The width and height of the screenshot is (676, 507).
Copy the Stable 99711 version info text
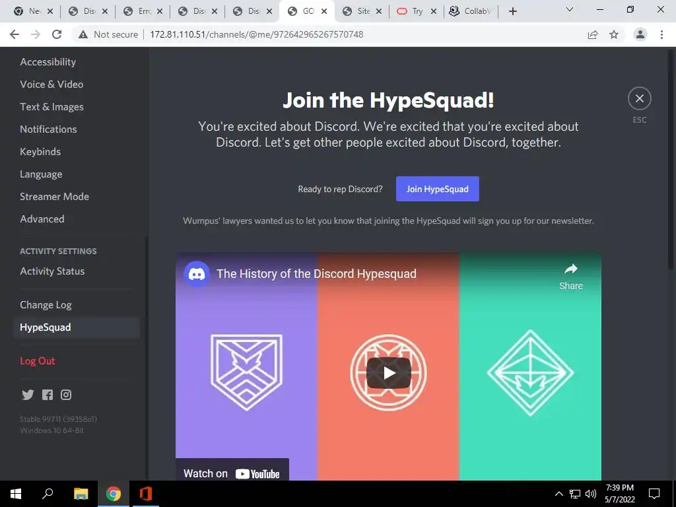coord(58,419)
